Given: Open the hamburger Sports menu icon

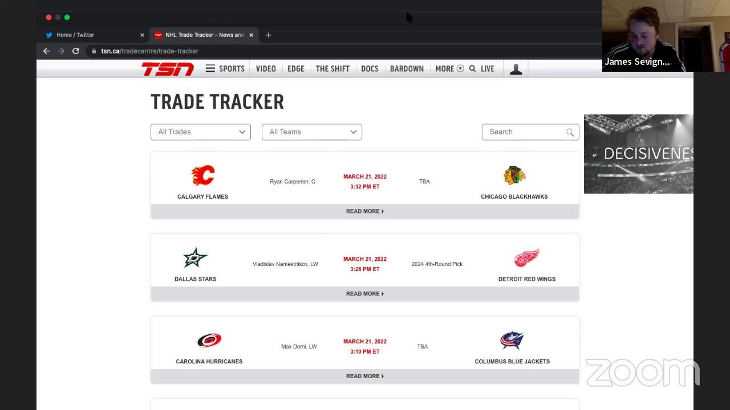Looking at the screenshot, I should click(x=210, y=68).
